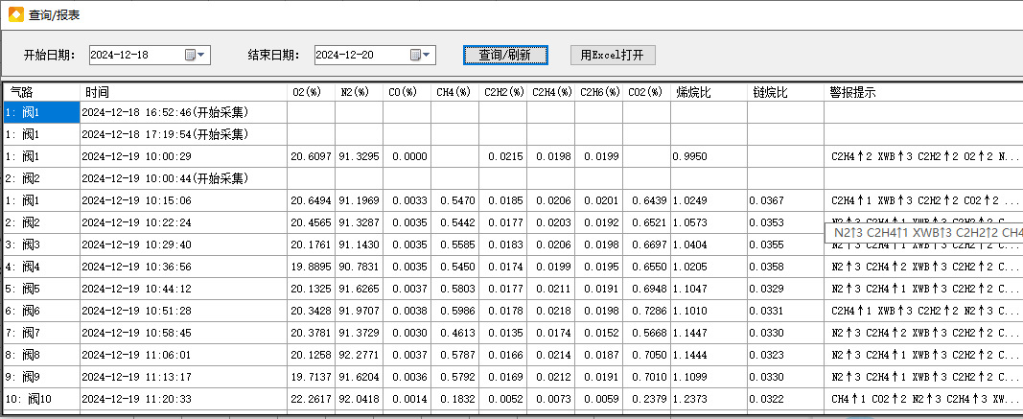
Task: Click the 警报提示 column header
Action: point(923,92)
